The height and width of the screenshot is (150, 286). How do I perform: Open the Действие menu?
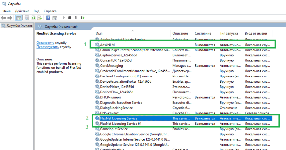pos(22,11)
